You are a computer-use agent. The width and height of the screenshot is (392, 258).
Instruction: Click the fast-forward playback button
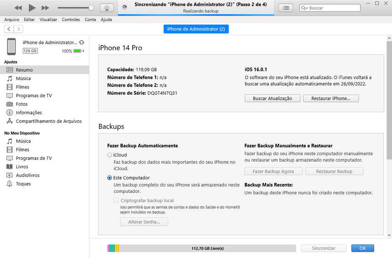pos(45,8)
